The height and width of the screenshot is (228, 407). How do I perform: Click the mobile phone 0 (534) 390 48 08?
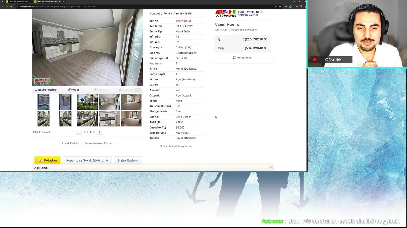[x=255, y=48]
